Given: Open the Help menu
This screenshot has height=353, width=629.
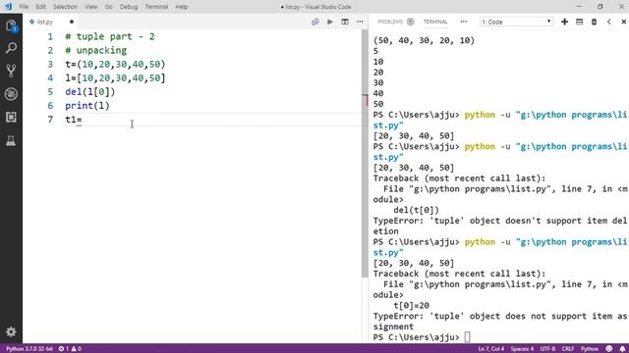Looking at the screenshot, I should (x=182, y=7).
